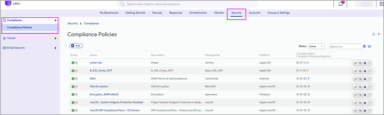The height and width of the screenshot is (115, 384).
Task: View the B_iOS_Comp_0317 policy details
Action: click(360, 71)
